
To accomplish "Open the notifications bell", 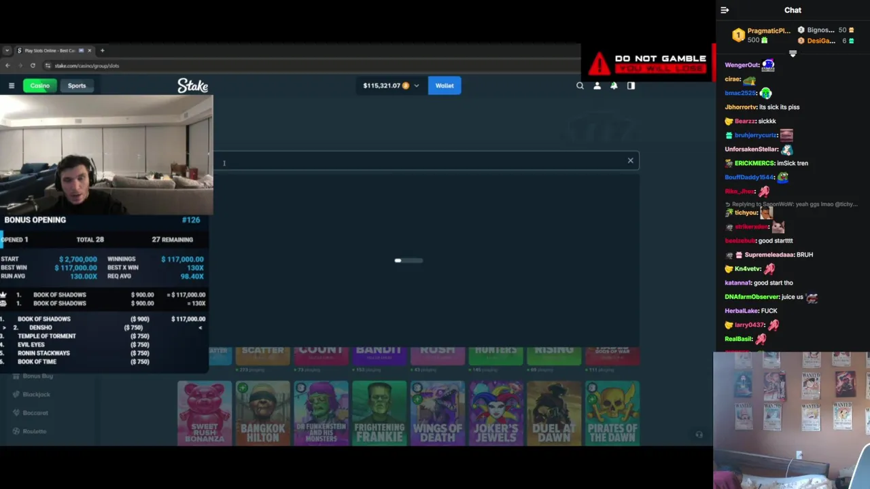I will 614,86.
